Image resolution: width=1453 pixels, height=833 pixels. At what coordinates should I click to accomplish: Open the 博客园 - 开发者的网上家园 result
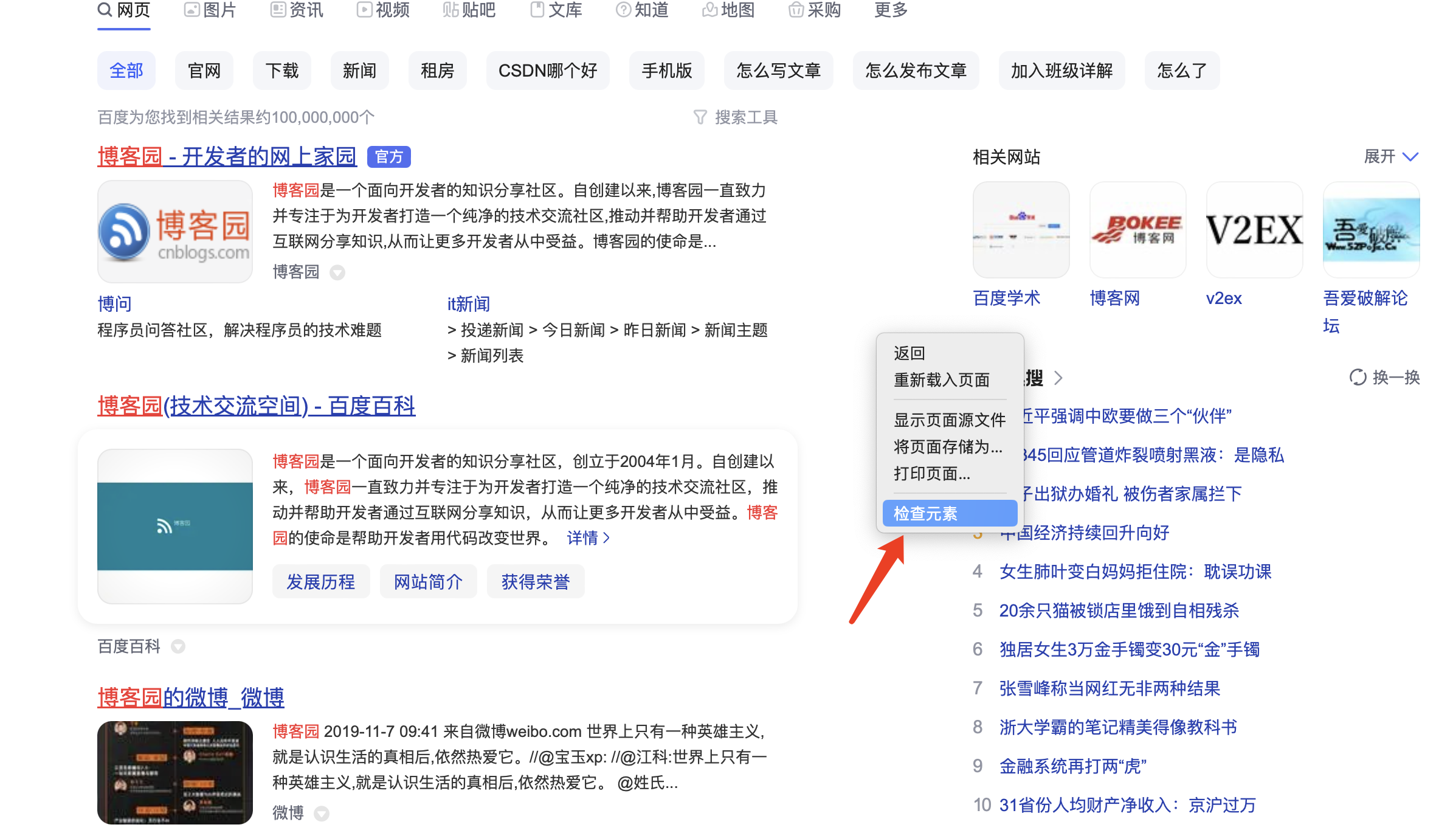pyautogui.click(x=227, y=157)
